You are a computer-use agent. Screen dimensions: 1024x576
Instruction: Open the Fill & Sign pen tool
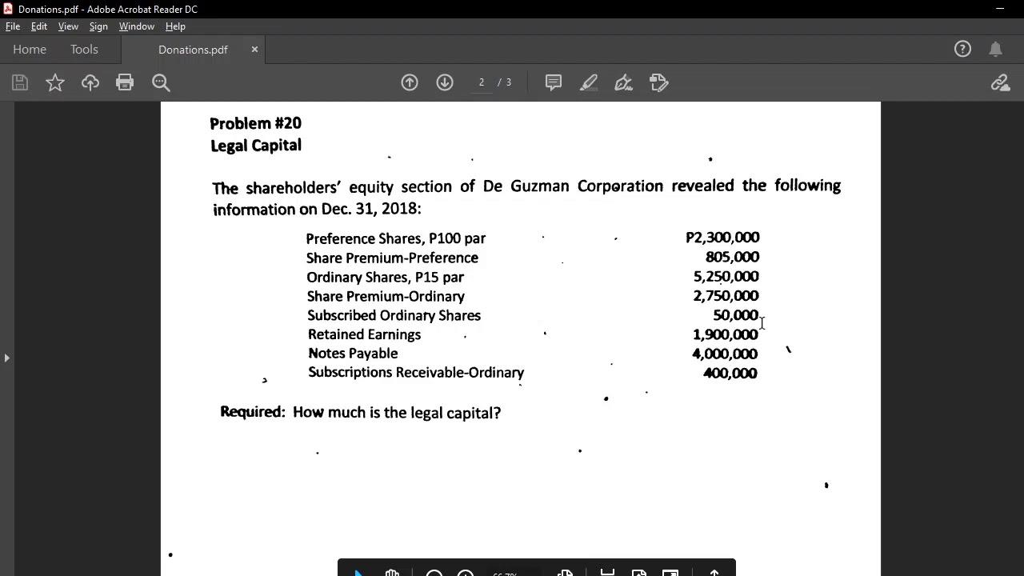tap(624, 82)
